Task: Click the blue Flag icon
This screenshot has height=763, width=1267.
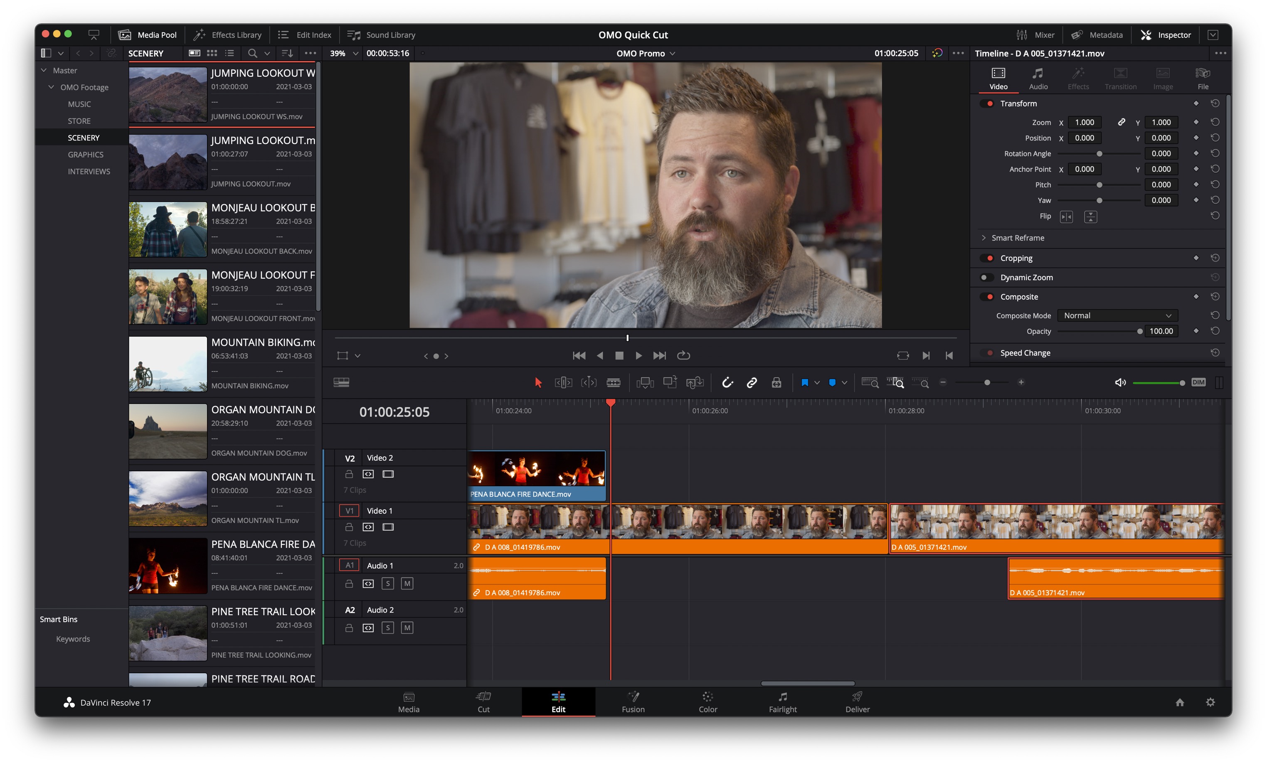Action: 805,382
